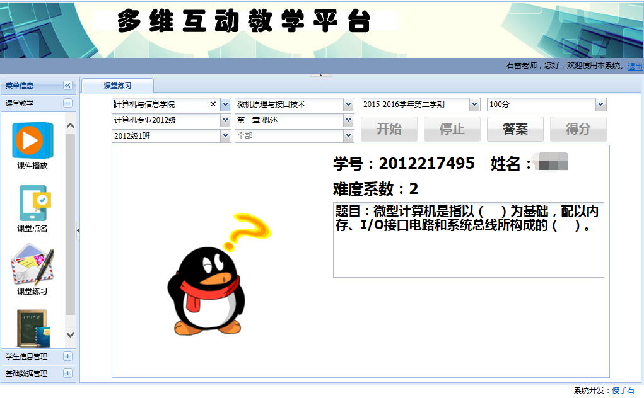Click the question text box starting 题目

[468, 240]
